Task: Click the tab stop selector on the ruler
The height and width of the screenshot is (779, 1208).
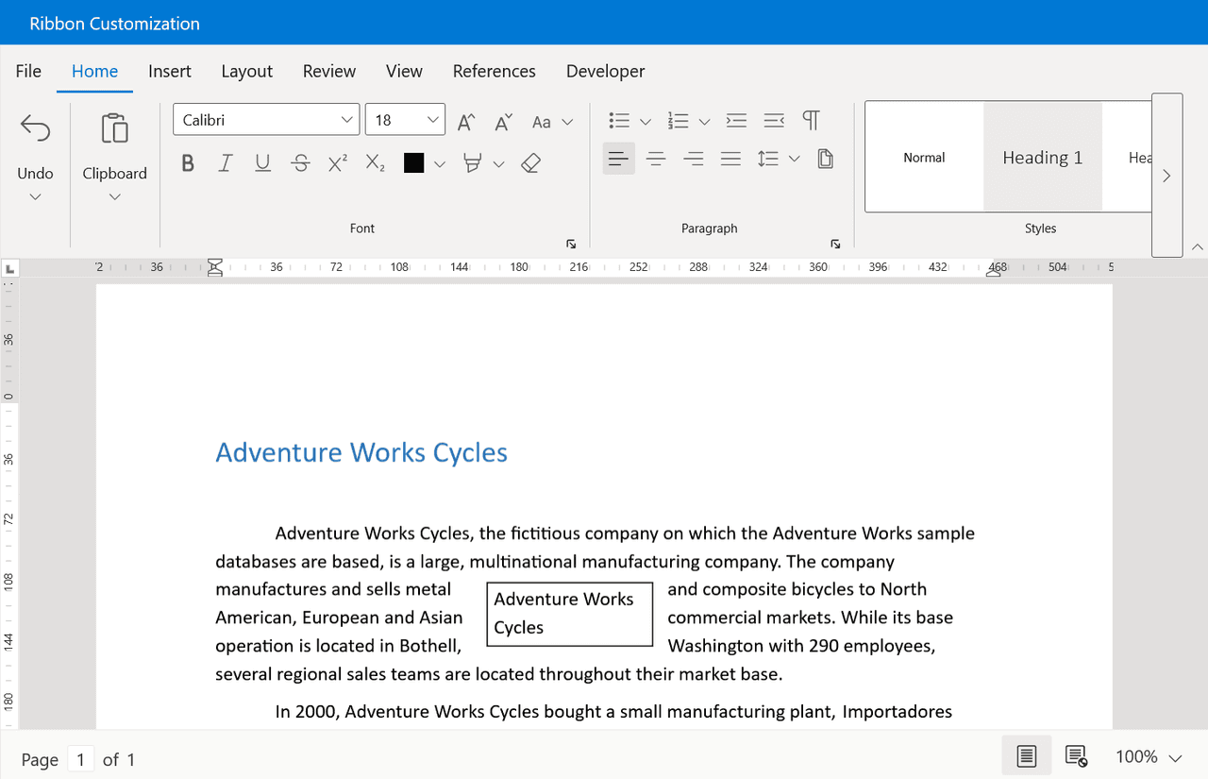Action: click(10, 269)
